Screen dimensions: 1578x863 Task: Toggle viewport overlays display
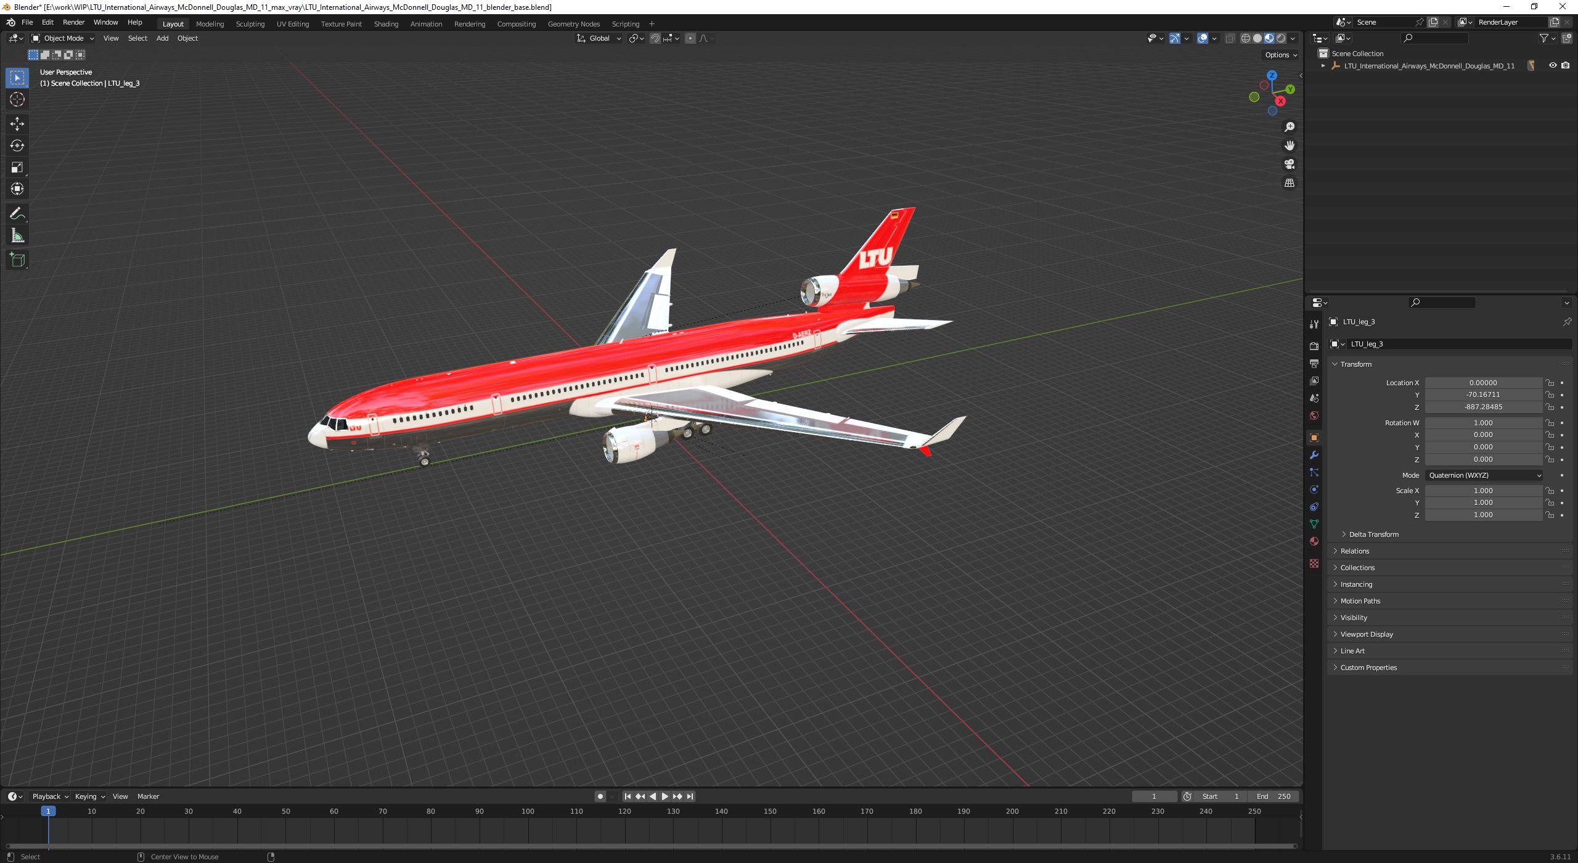(1203, 38)
